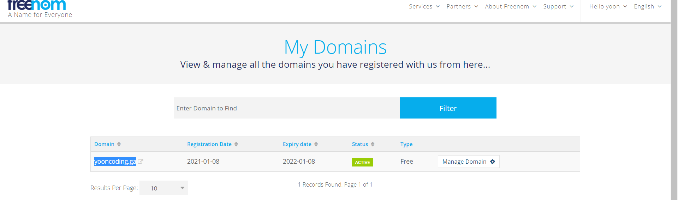
Task: Click the Registration Date column header
Action: 209,144
